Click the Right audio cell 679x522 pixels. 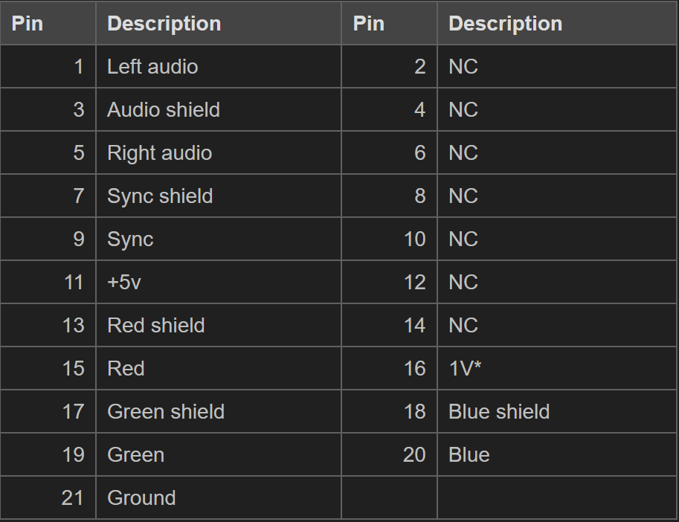[x=160, y=153]
